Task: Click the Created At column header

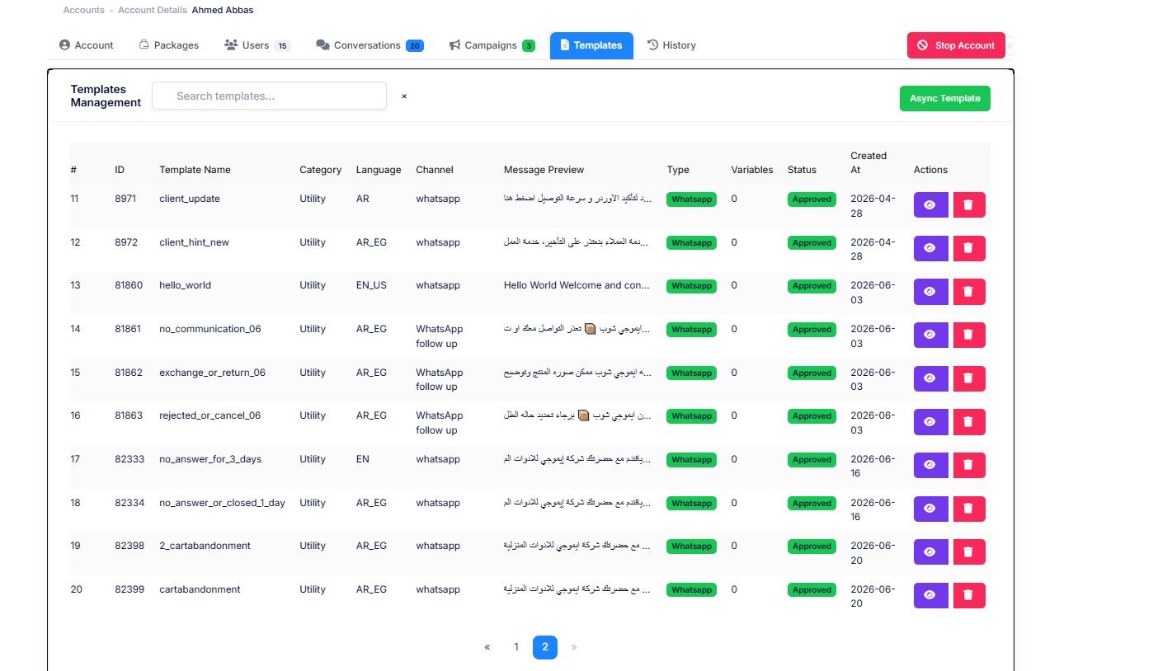Action: coord(868,162)
